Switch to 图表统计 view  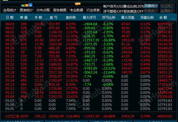click(27, 10)
